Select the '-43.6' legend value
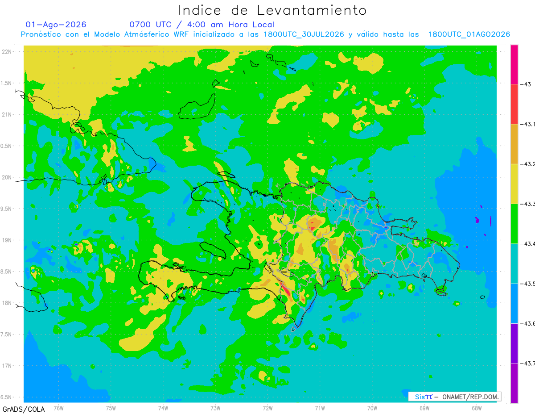Viewport: 535px width, 414px height. pos(528,323)
